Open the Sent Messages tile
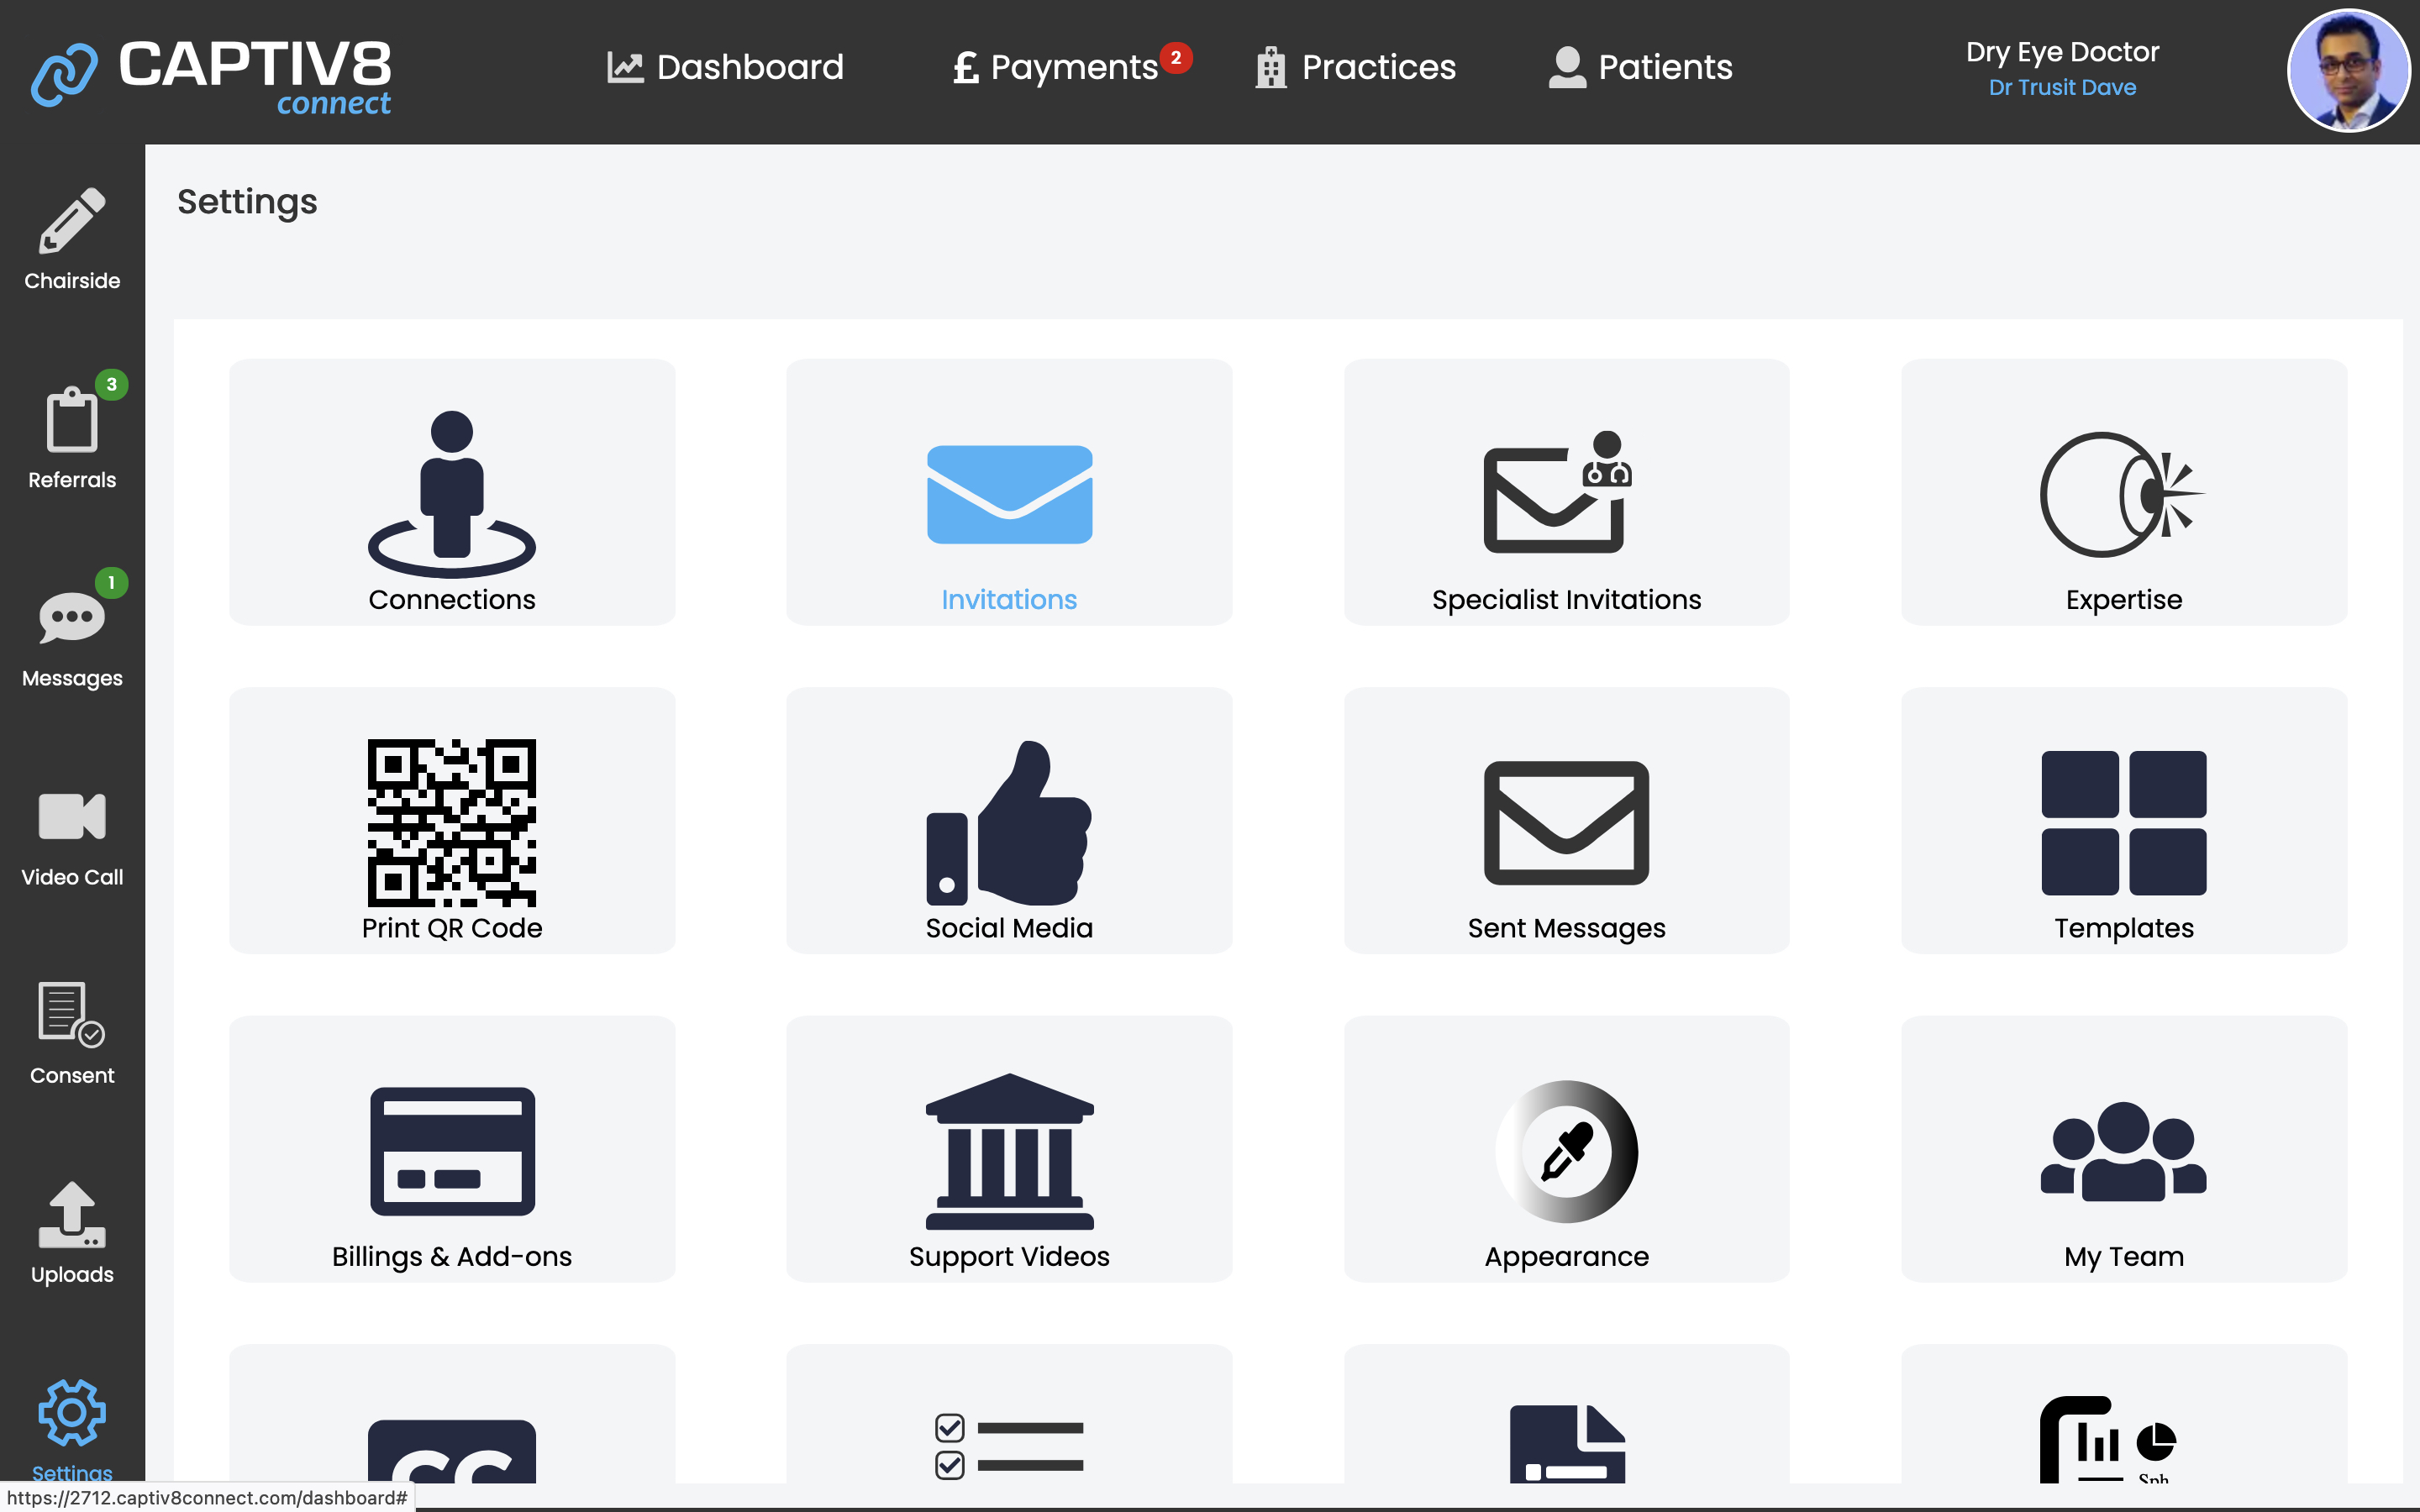 point(1566,821)
